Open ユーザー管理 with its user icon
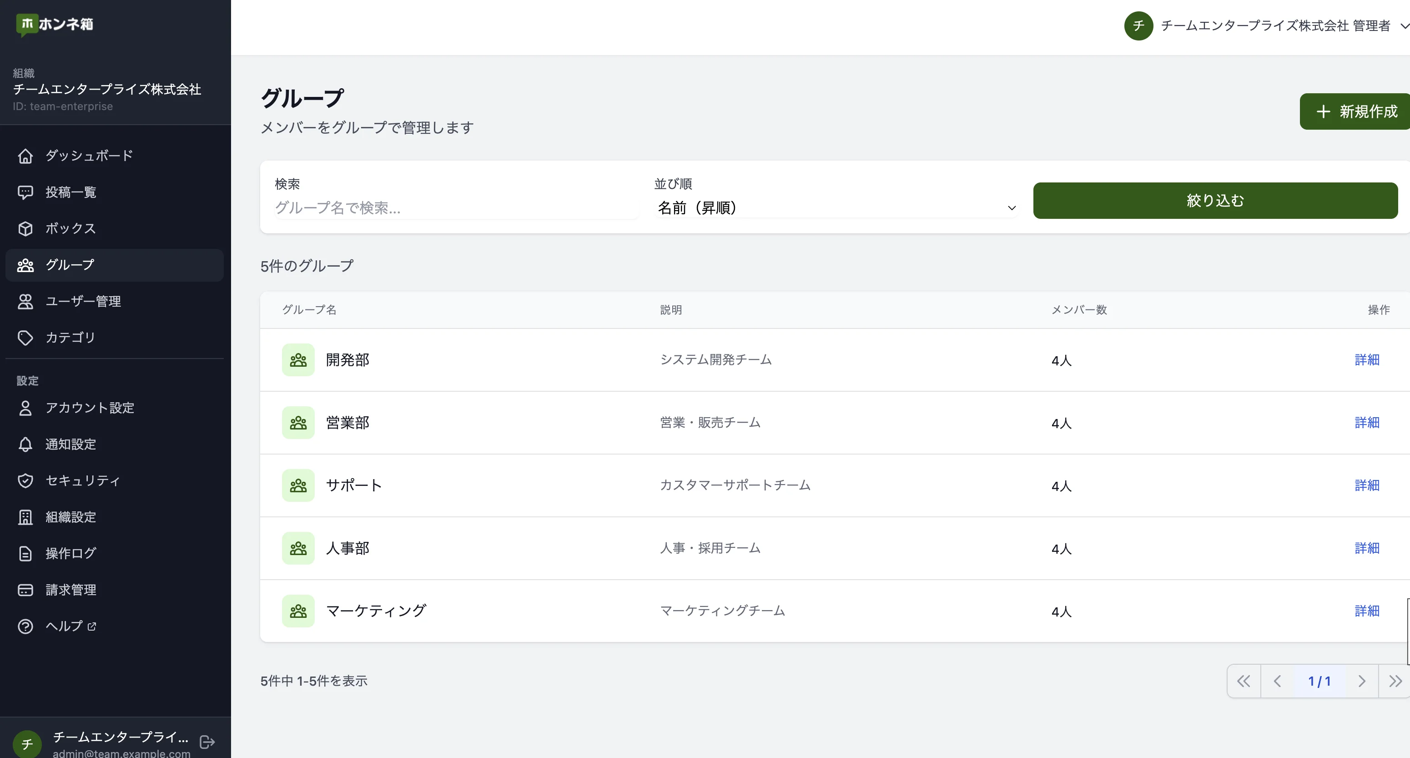The height and width of the screenshot is (758, 1410). (26, 301)
